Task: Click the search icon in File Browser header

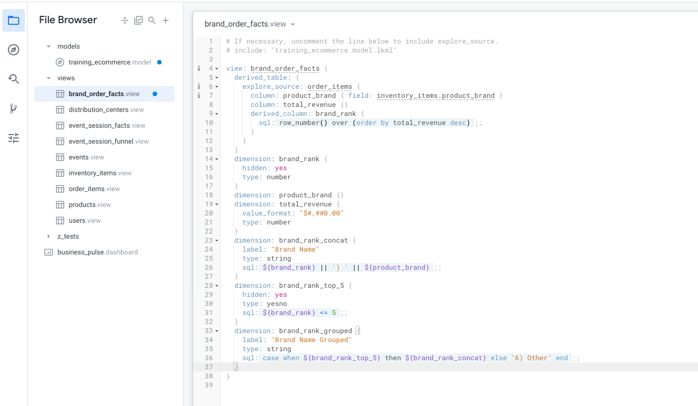Action: 152,20
